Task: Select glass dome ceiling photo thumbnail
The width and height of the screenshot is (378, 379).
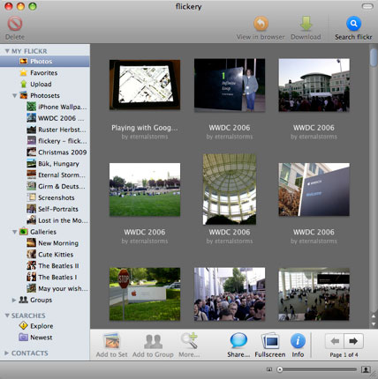Action: click(x=230, y=189)
